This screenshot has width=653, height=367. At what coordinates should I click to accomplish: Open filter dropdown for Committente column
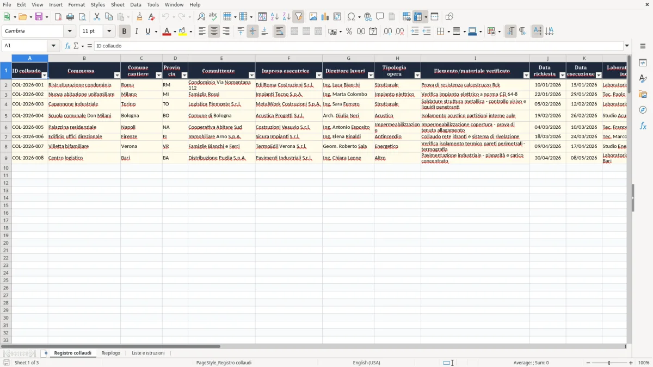[x=251, y=75]
